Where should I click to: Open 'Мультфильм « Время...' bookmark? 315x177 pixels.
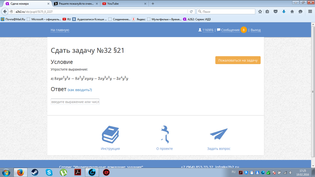[x=164, y=19]
